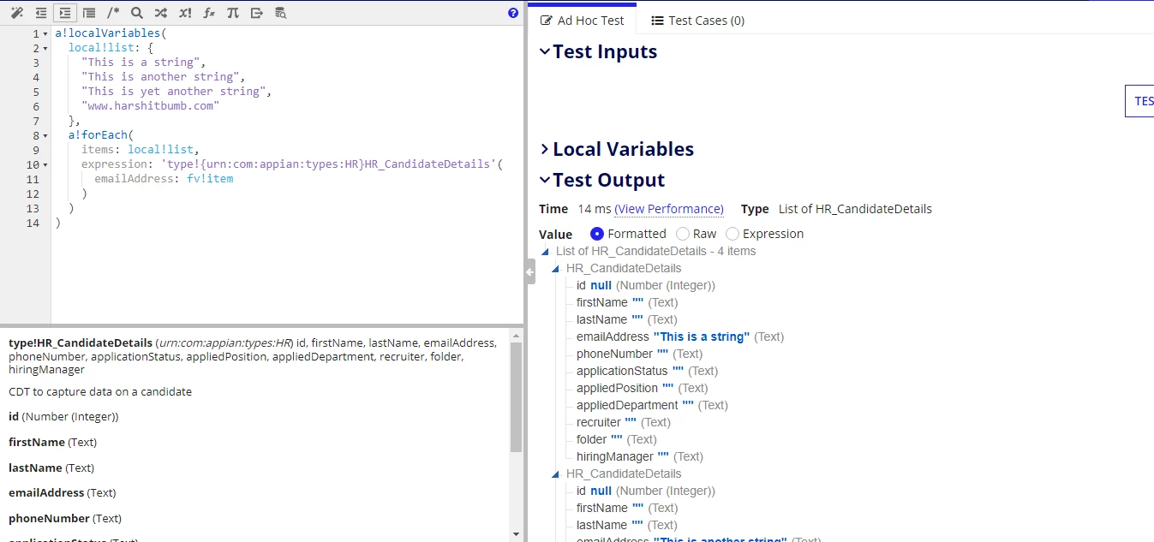The width and height of the screenshot is (1154, 542).
Task: Fold code at line 1 arrow
Action: pos(45,33)
